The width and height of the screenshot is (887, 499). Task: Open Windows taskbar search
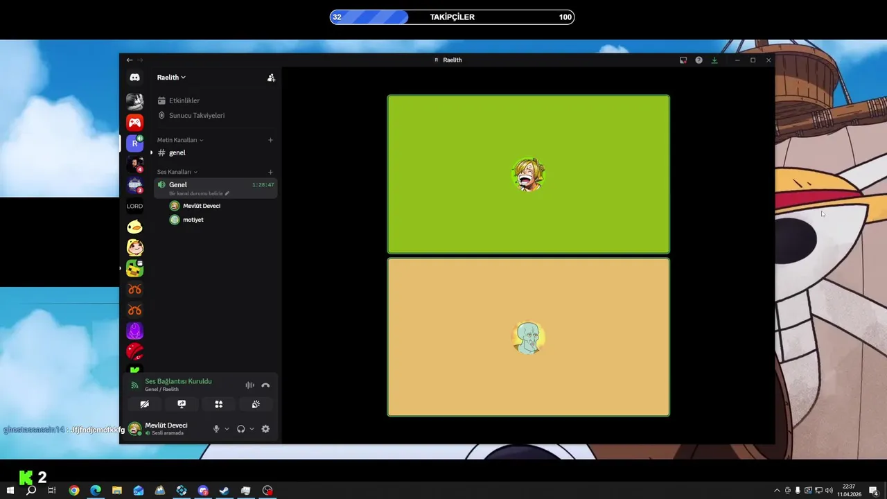[31, 491]
